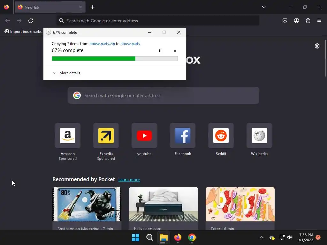This screenshot has width=327, height=245.
Task: Launch Chrome from the taskbar
Action: coord(192,237)
